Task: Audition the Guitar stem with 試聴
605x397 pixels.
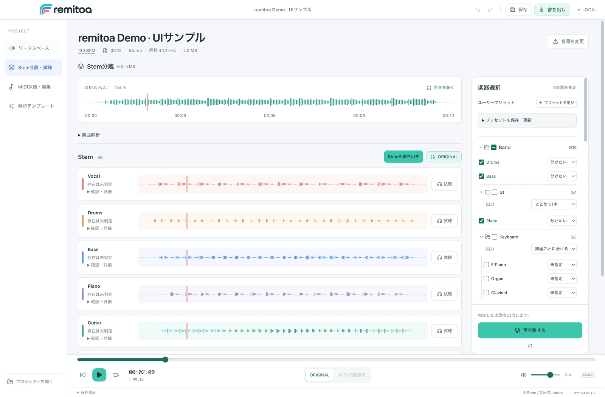Action: 444,331
